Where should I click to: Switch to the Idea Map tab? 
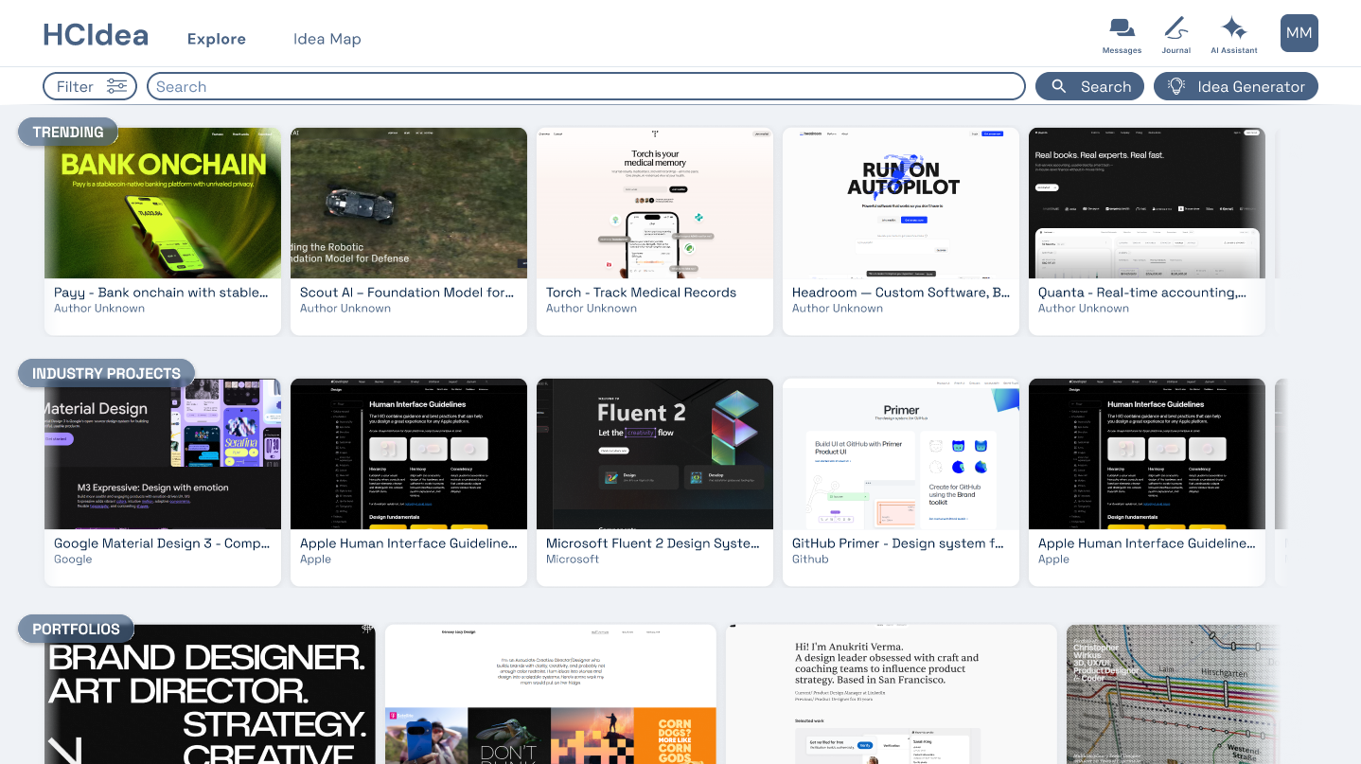tap(327, 39)
